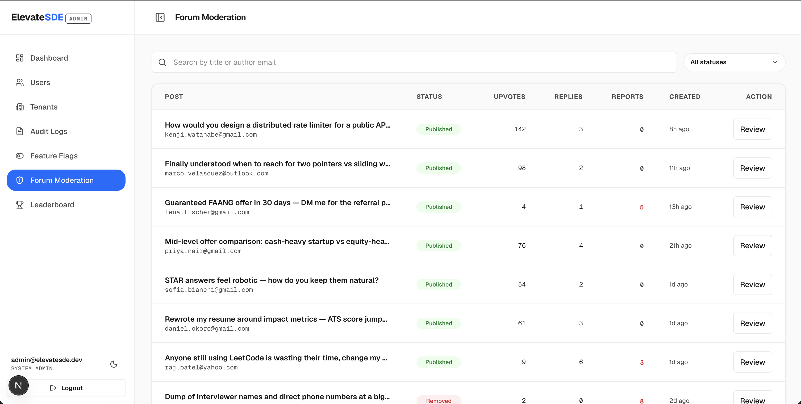Screen dimensions: 801x404
Task: Click the REPLIES column header
Action: (x=568, y=97)
